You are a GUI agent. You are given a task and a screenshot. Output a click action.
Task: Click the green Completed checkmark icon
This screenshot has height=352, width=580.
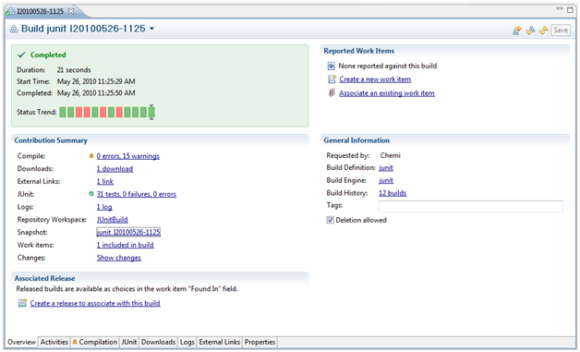tap(21, 55)
